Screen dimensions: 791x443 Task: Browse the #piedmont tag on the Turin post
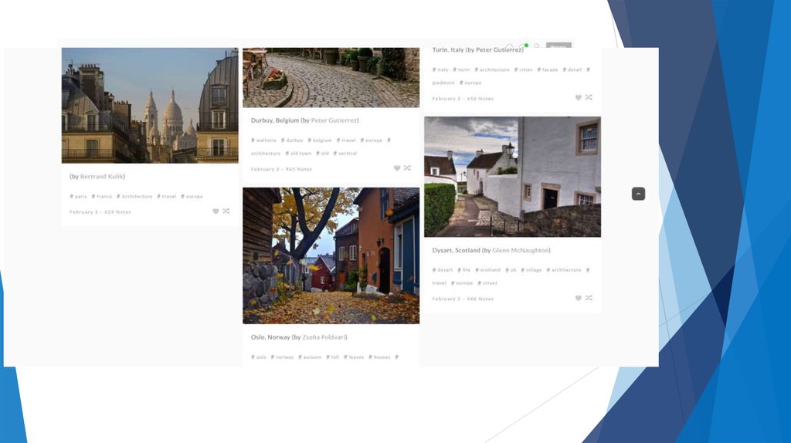point(443,83)
